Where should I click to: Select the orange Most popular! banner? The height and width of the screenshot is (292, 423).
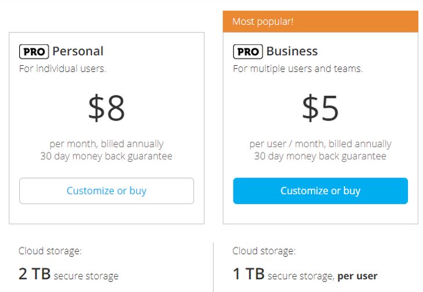(321, 22)
